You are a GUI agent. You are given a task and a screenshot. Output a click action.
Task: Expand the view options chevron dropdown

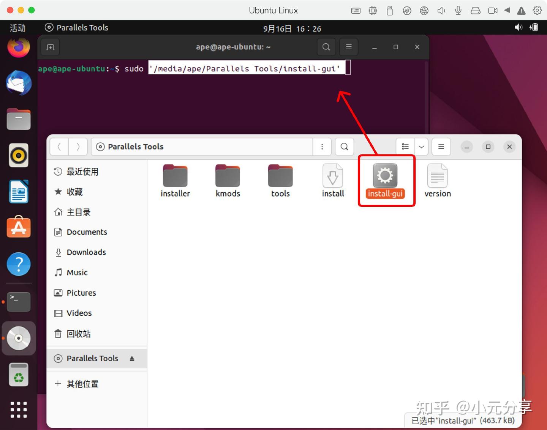click(421, 146)
